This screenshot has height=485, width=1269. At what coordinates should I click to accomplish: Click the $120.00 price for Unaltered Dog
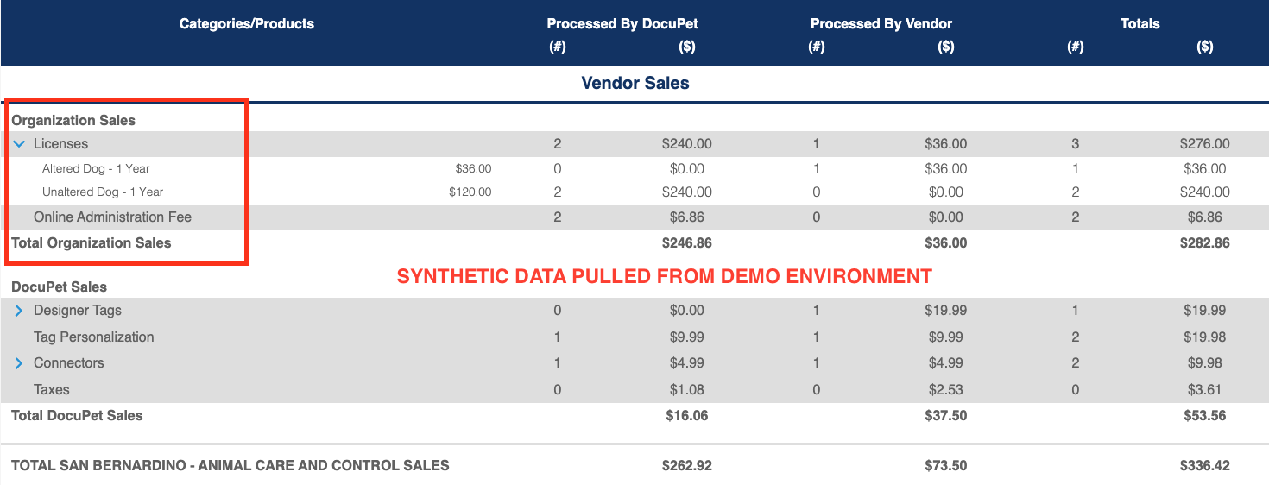pos(470,192)
